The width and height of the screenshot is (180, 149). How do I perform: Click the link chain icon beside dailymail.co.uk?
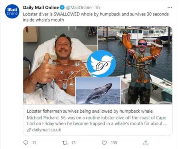tap(29, 130)
